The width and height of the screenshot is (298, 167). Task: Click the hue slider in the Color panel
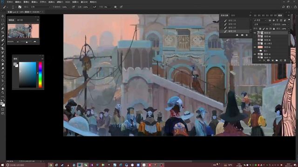point(41,75)
